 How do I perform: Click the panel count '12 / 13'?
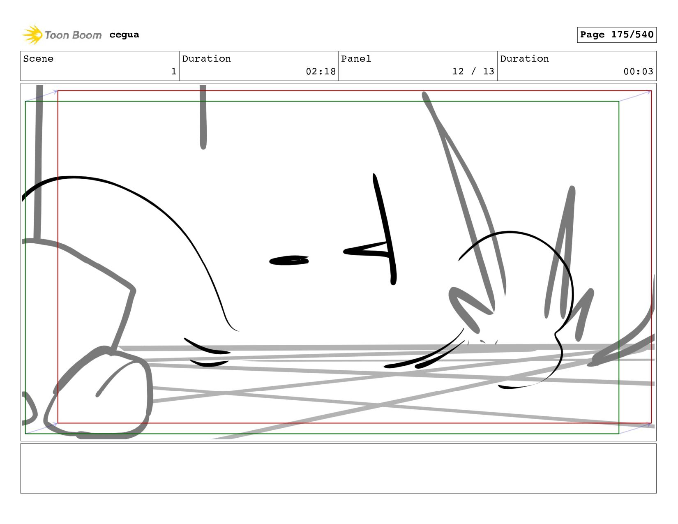point(473,72)
